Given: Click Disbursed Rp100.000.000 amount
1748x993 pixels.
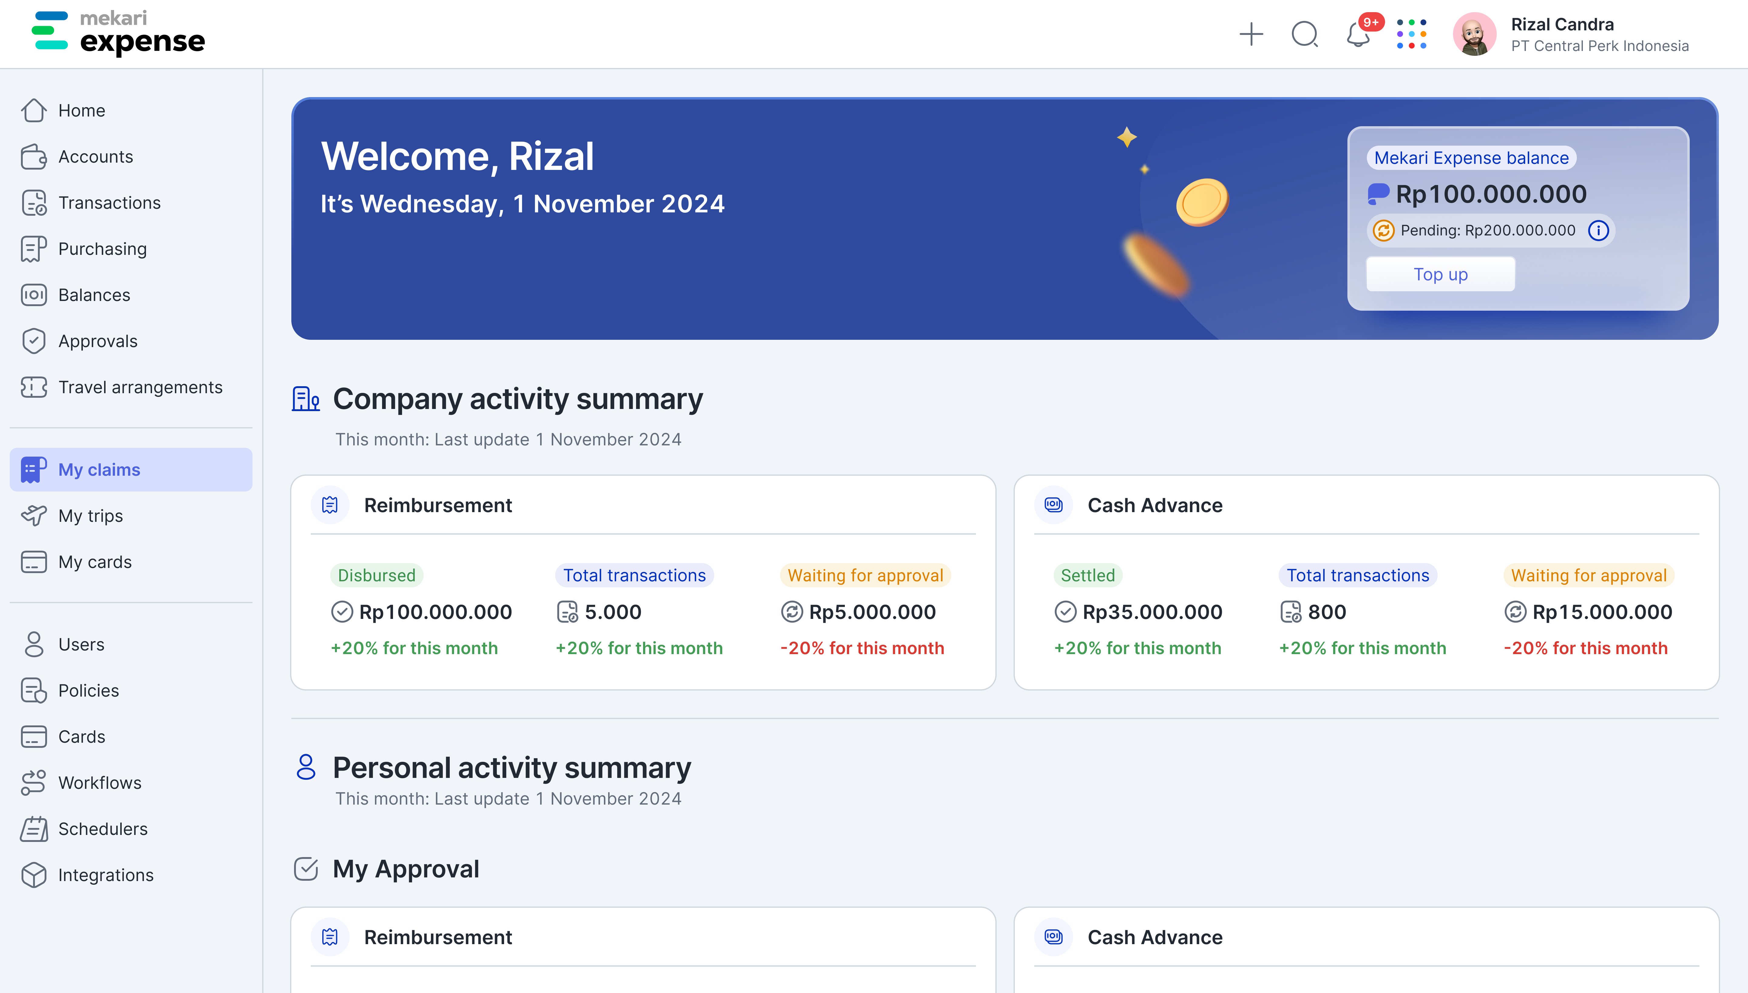Looking at the screenshot, I should tap(435, 612).
